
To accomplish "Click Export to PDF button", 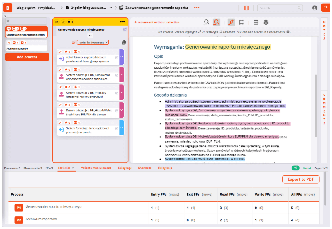I will (x=301, y=179).
